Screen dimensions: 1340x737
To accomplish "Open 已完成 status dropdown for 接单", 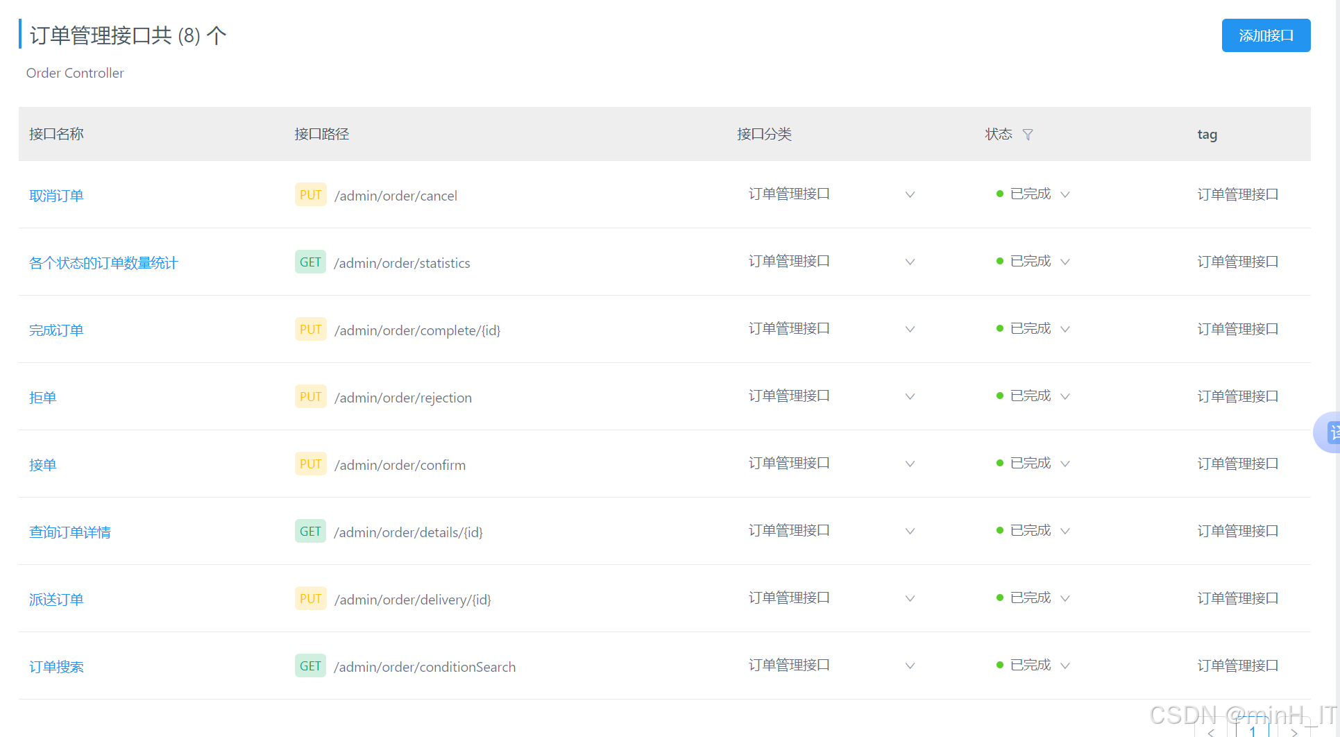I will tap(1033, 464).
